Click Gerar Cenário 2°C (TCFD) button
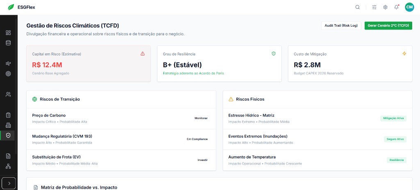 [388, 25]
